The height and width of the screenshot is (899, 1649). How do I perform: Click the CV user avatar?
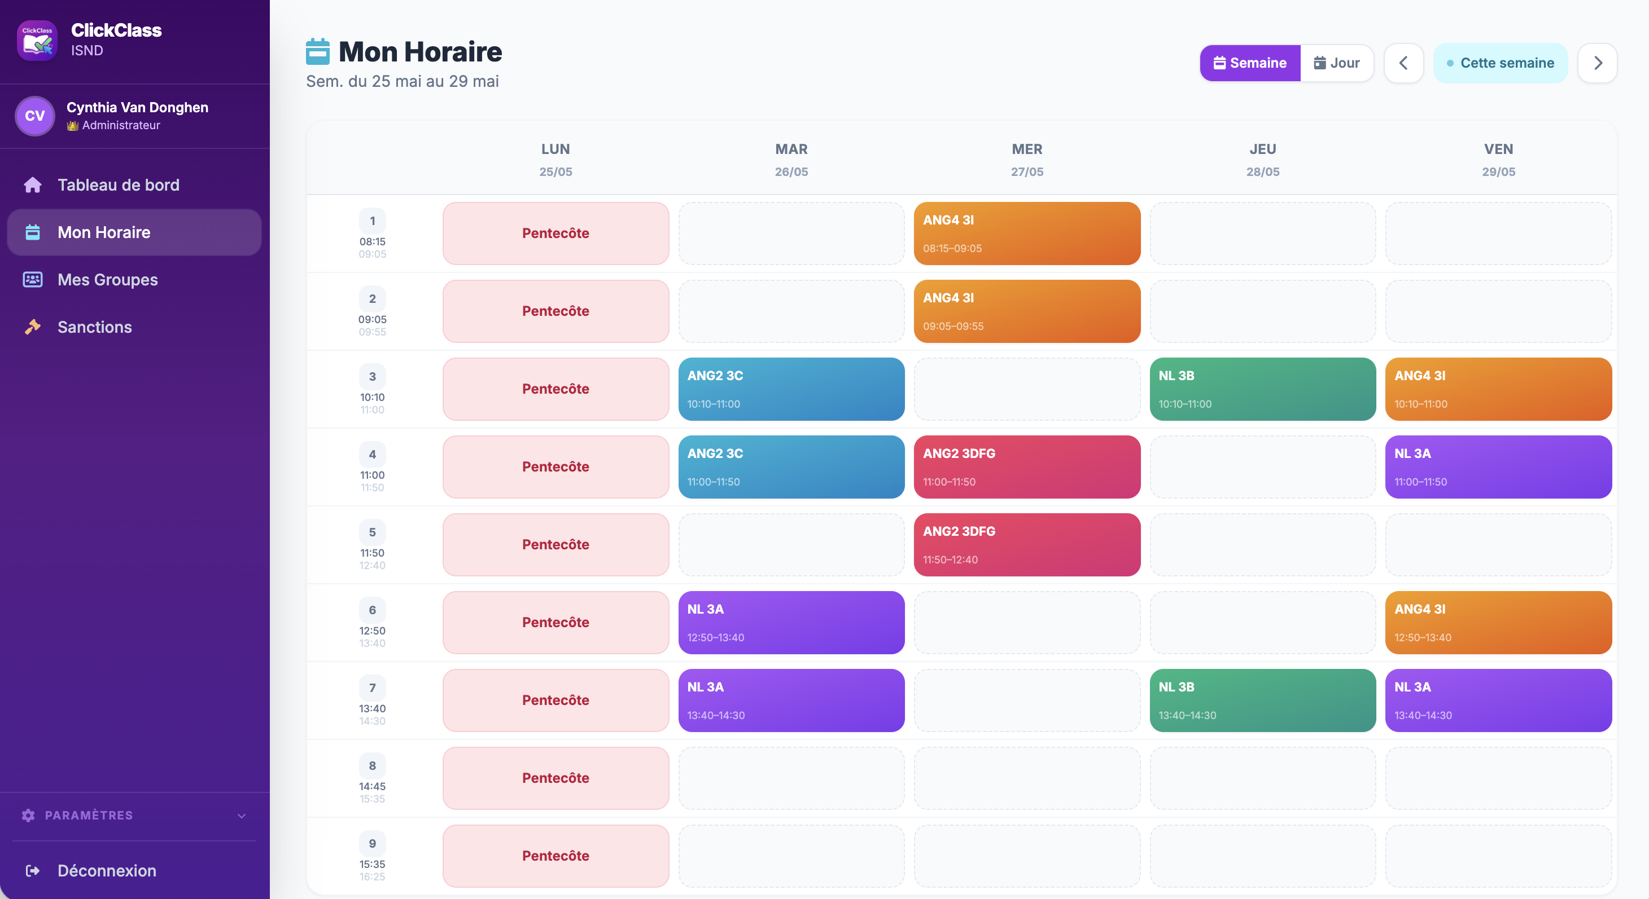[x=34, y=116]
